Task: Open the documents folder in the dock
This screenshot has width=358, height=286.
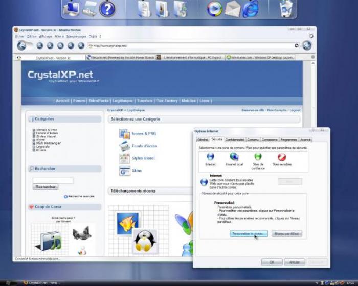Action: point(144,9)
